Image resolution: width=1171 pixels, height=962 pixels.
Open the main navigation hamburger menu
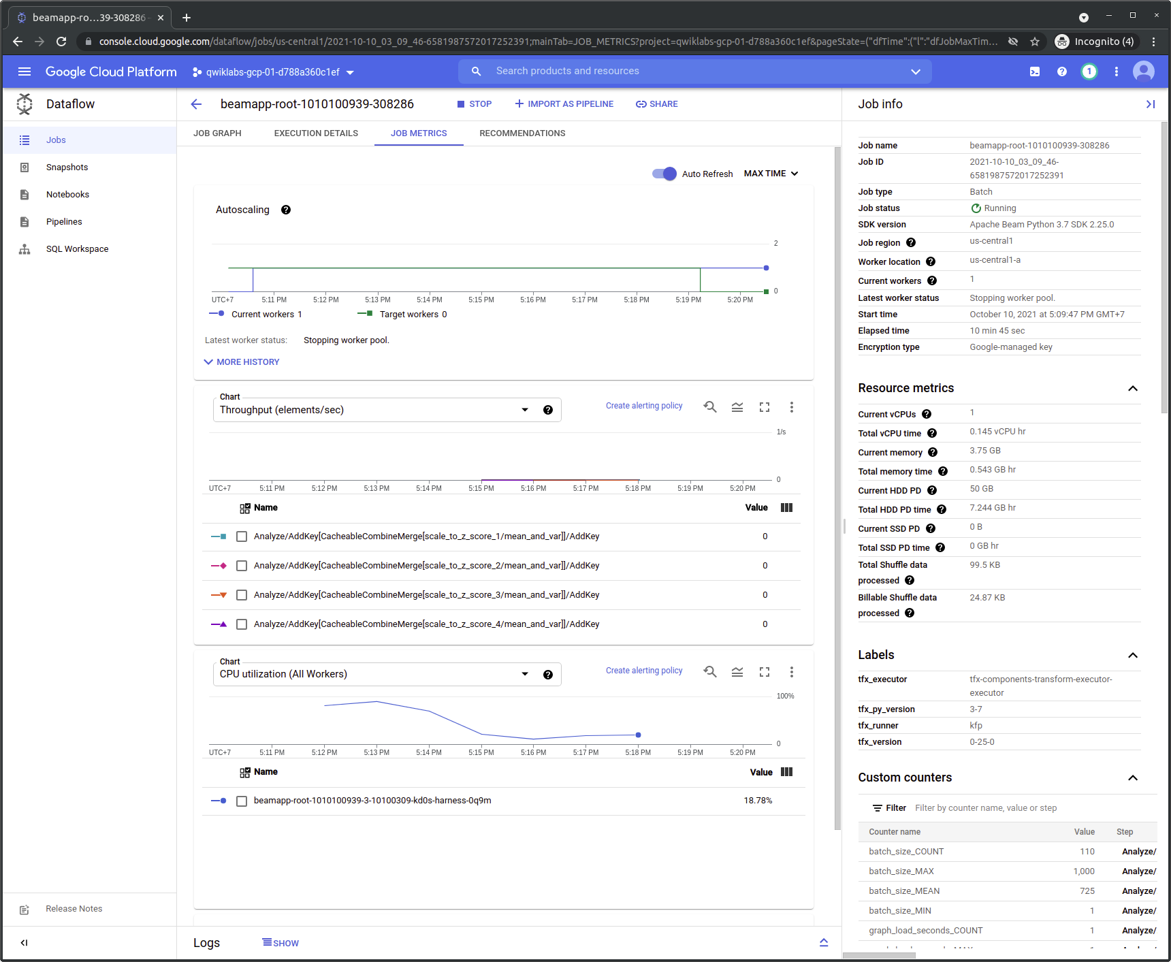tap(25, 71)
